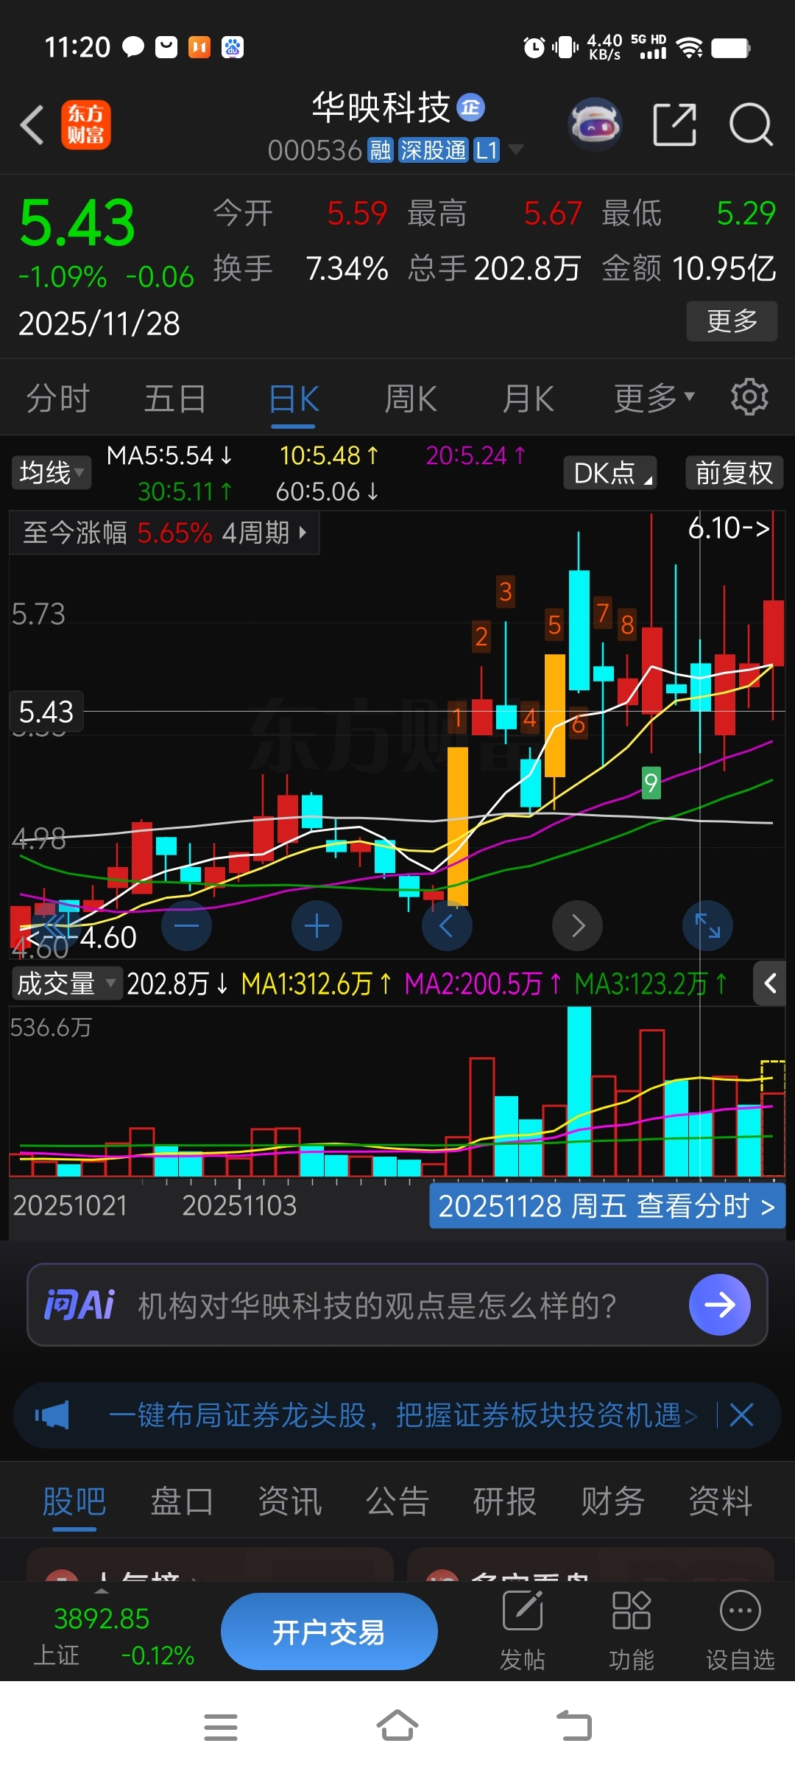Tap Android home button
The width and height of the screenshot is (795, 1774).
[397, 1725]
